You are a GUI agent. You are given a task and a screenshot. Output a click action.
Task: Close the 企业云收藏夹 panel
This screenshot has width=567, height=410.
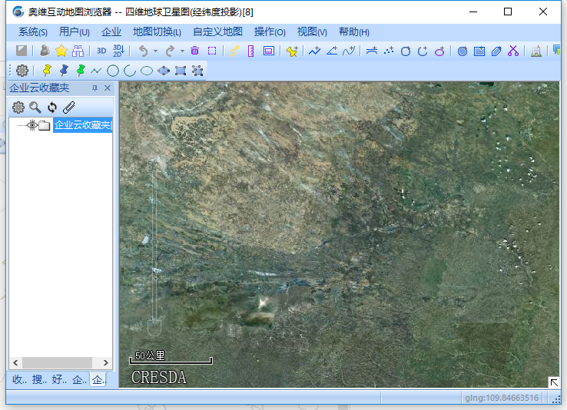click(x=108, y=88)
